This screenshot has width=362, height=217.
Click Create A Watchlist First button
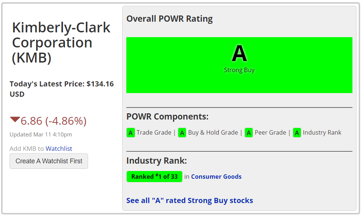[x=49, y=161]
